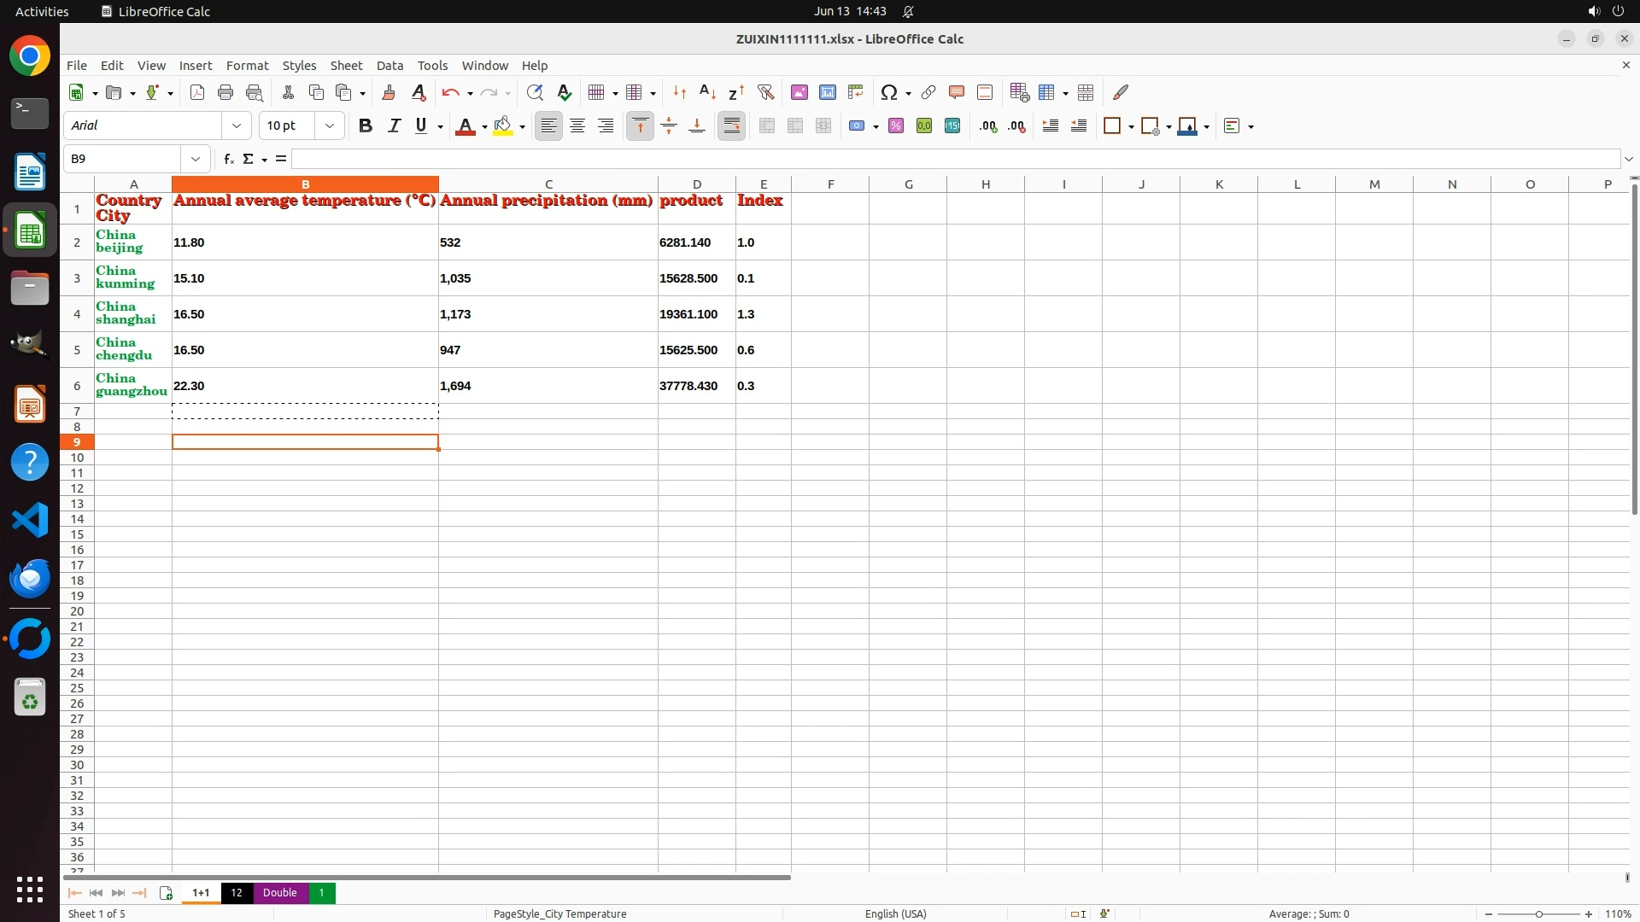Viewport: 1640px width, 922px height.
Task: Click the Format as Percent icon
Action: [x=895, y=126]
